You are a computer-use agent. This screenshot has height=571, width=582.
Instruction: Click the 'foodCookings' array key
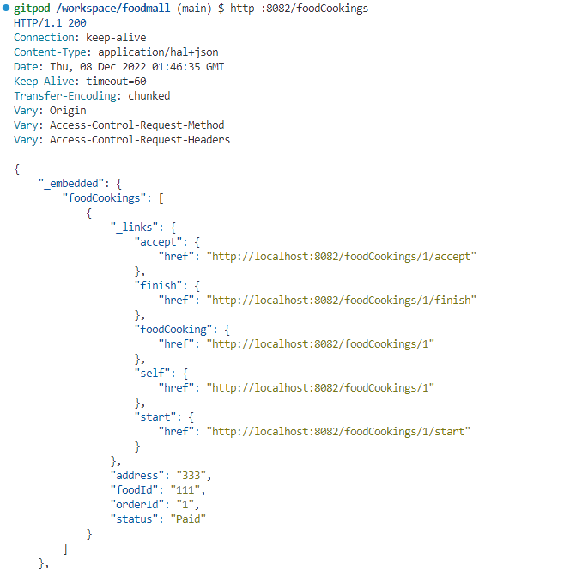point(104,197)
